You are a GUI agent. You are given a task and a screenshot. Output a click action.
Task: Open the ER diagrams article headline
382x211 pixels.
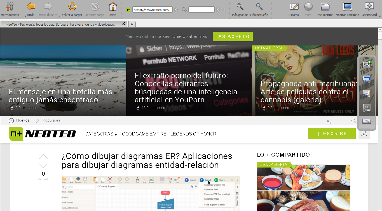[x=147, y=161]
